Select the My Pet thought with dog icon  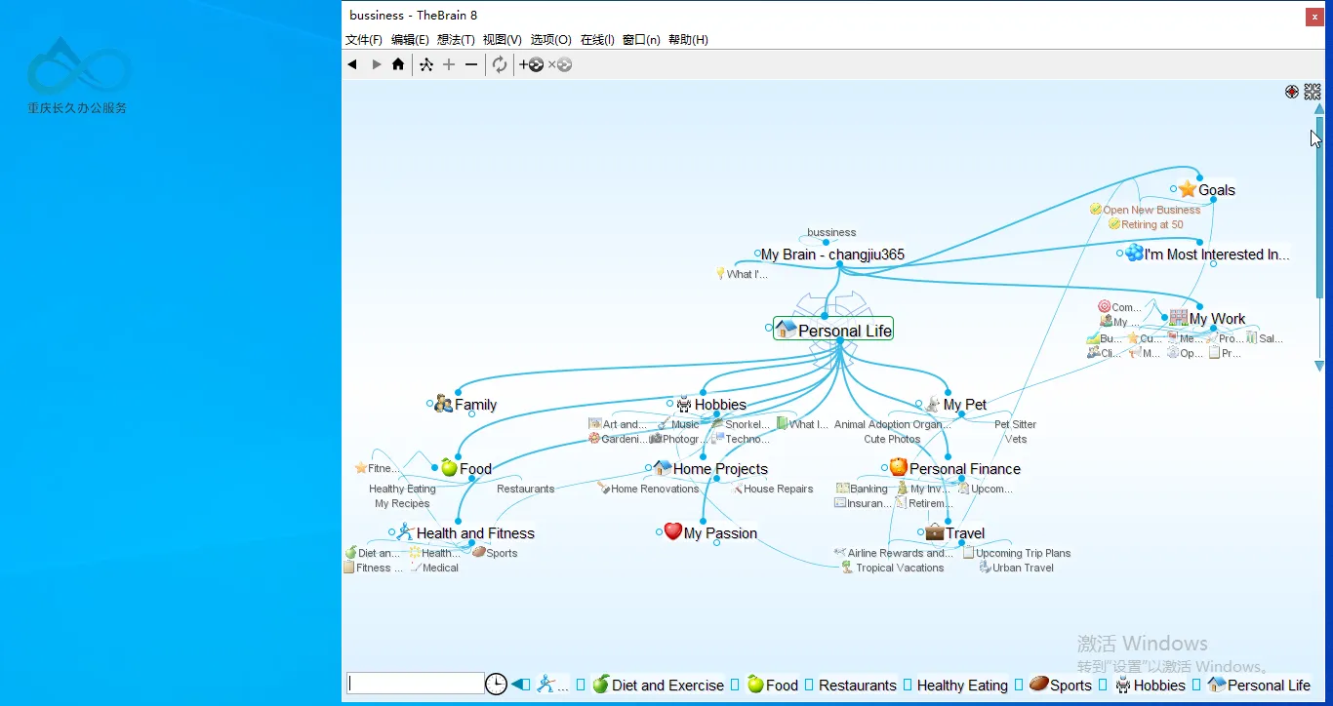tap(956, 405)
